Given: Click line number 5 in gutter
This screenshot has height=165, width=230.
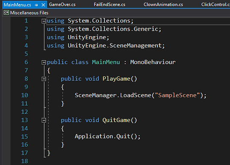Looking at the screenshot, I should point(26,54).
